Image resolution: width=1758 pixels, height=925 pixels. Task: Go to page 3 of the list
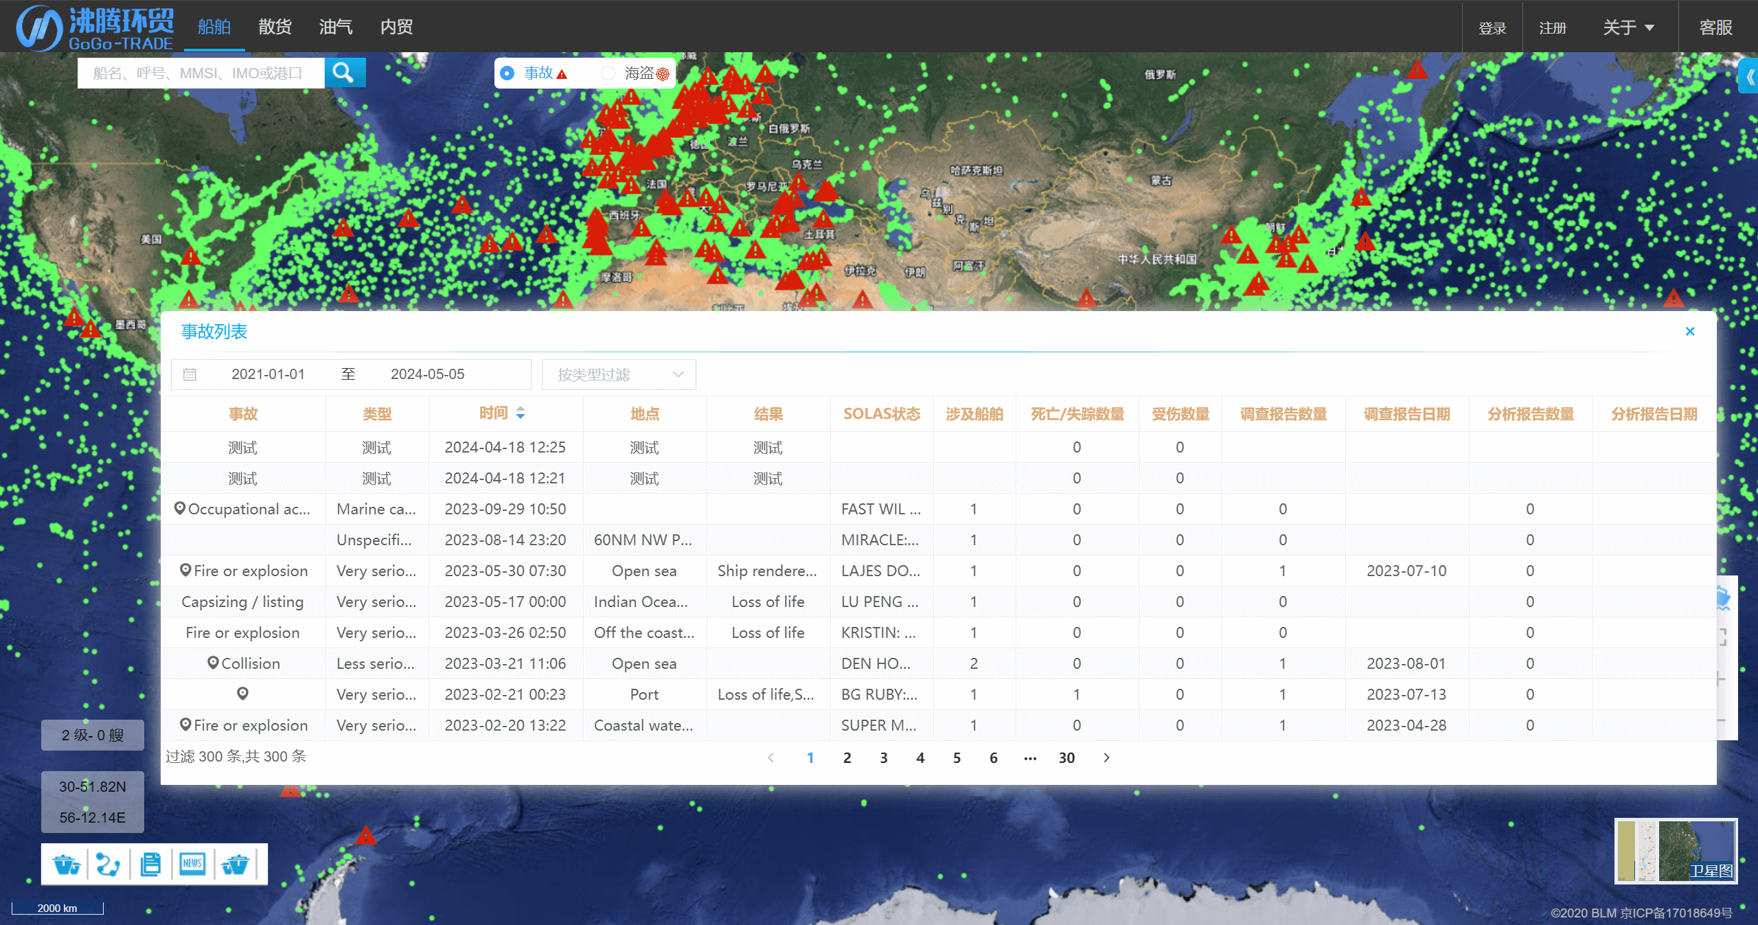click(x=884, y=757)
